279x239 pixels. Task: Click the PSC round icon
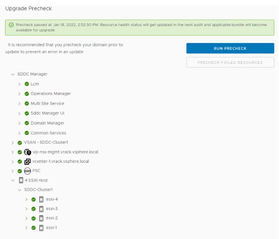(27, 171)
